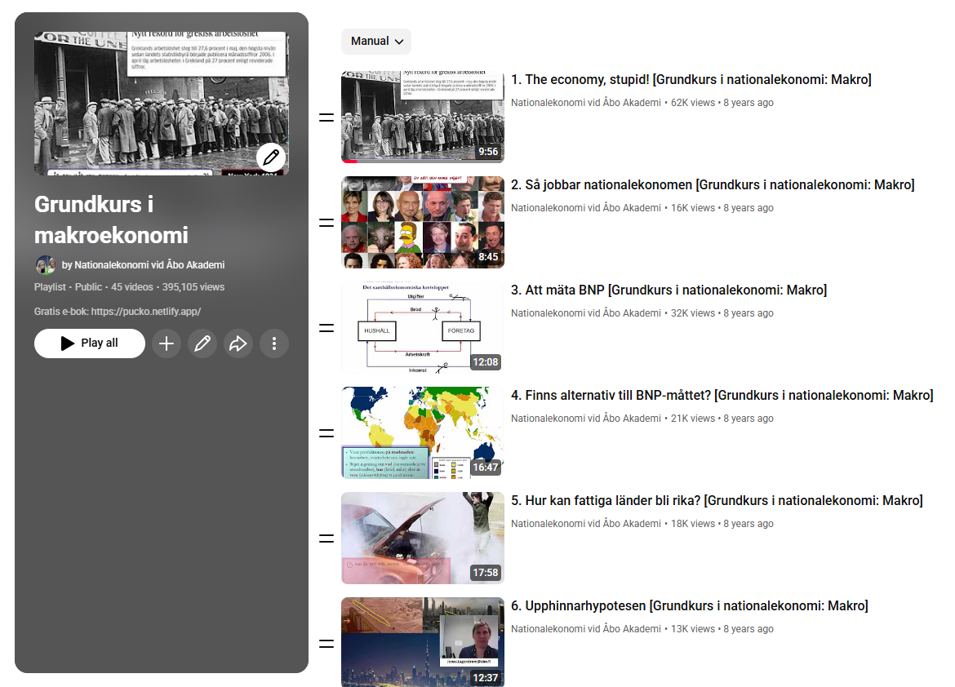Click channel name under video 6 title

pyautogui.click(x=585, y=629)
